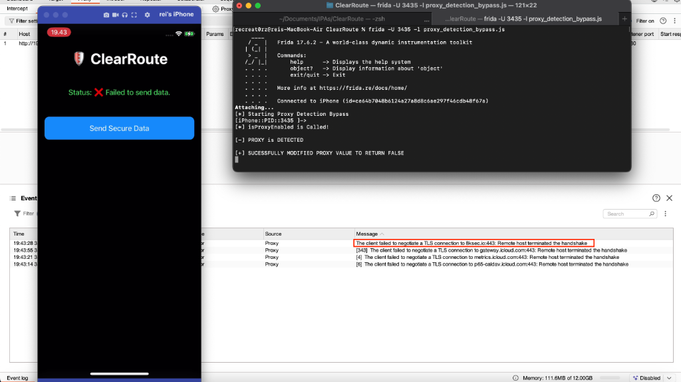Toggle the Filter on setting
Viewport: 681px width, 382px height.
(645, 21)
